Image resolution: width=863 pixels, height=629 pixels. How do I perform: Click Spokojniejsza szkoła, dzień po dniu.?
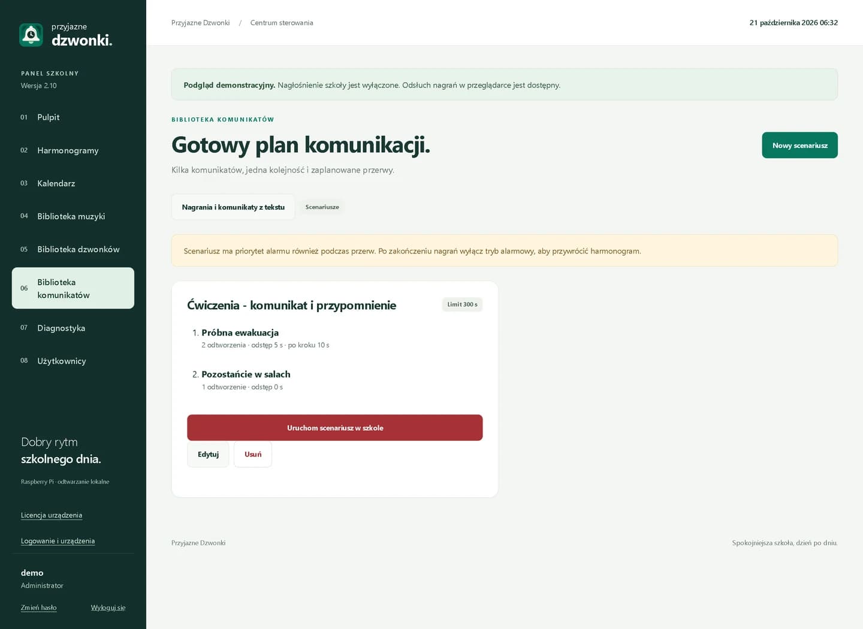tap(784, 543)
